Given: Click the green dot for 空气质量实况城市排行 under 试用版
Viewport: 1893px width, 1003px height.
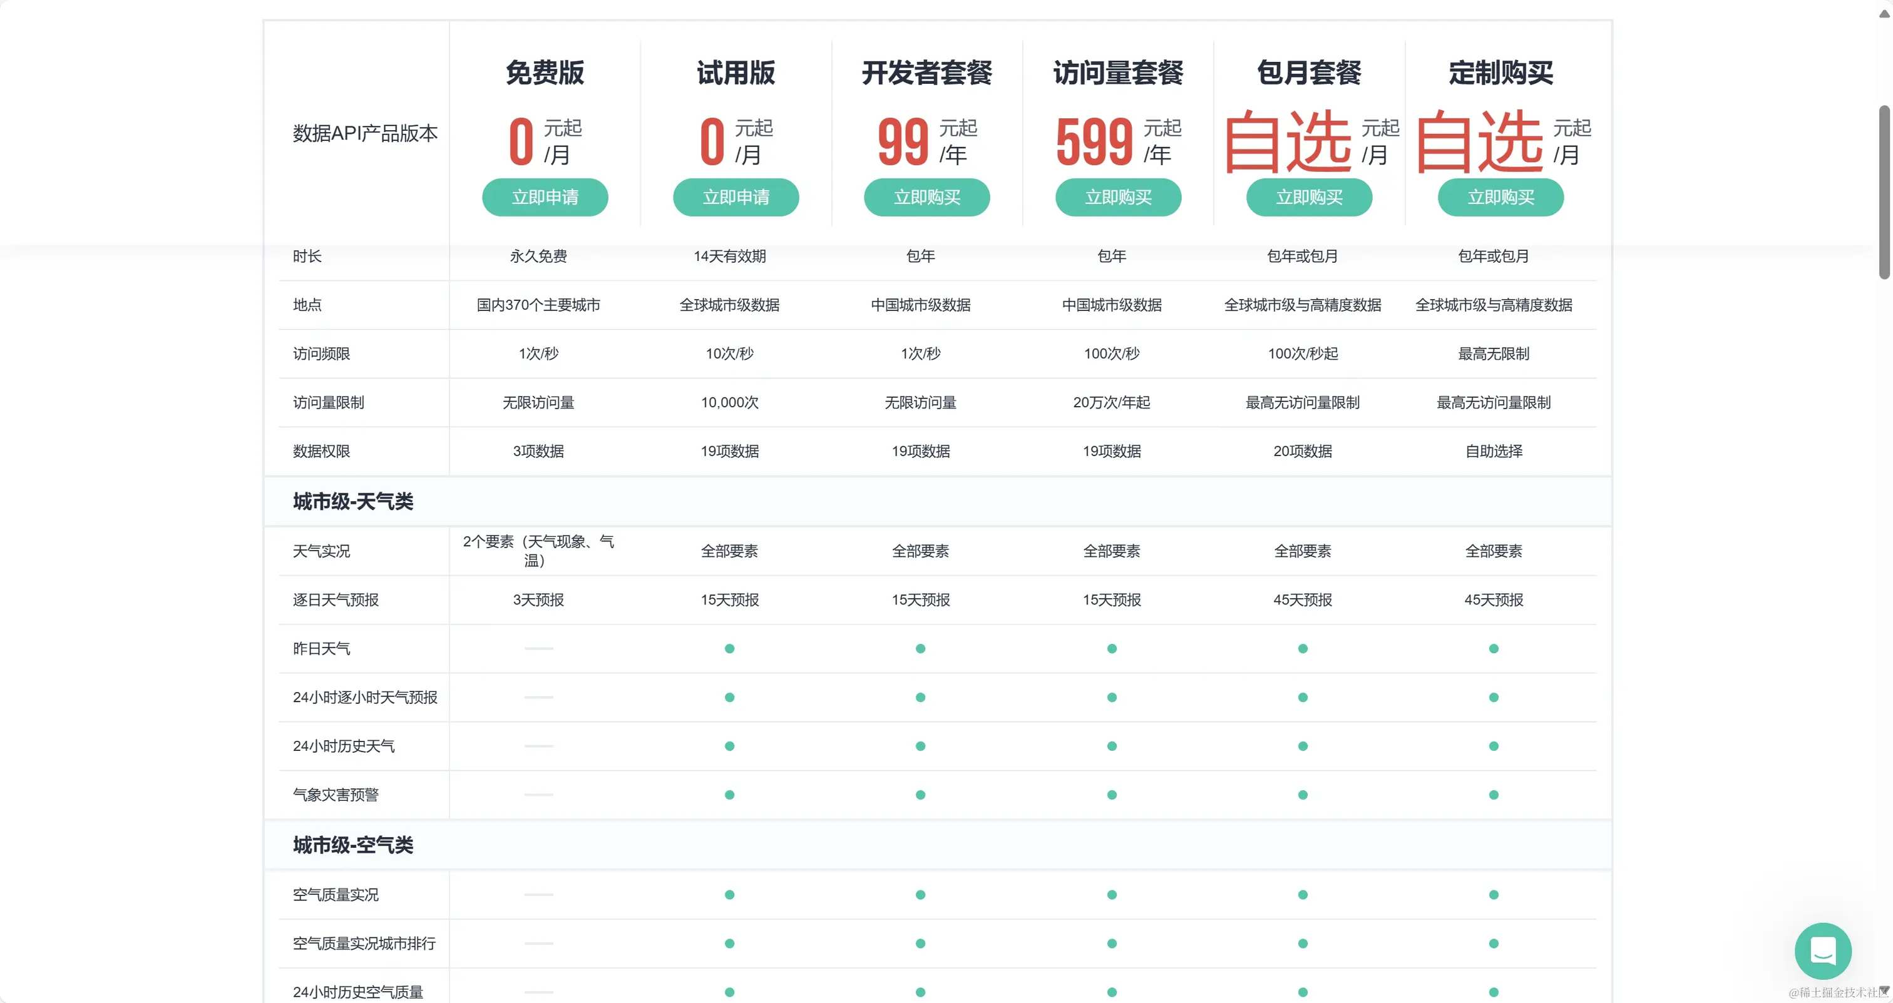Looking at the screenshot, I should 729,944.
